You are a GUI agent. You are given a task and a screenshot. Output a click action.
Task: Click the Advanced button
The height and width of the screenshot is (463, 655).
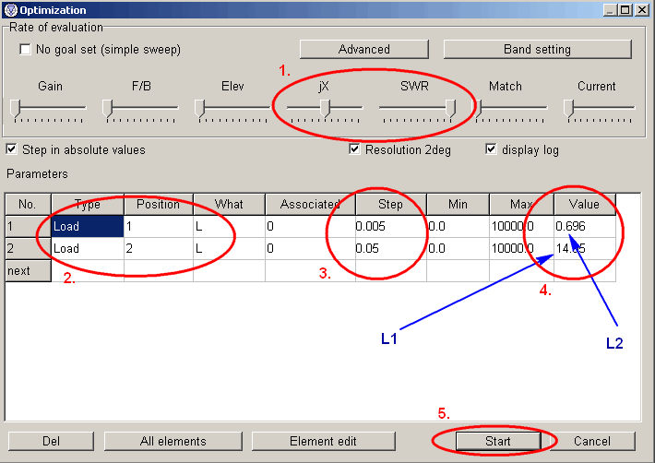pos(363,49)
